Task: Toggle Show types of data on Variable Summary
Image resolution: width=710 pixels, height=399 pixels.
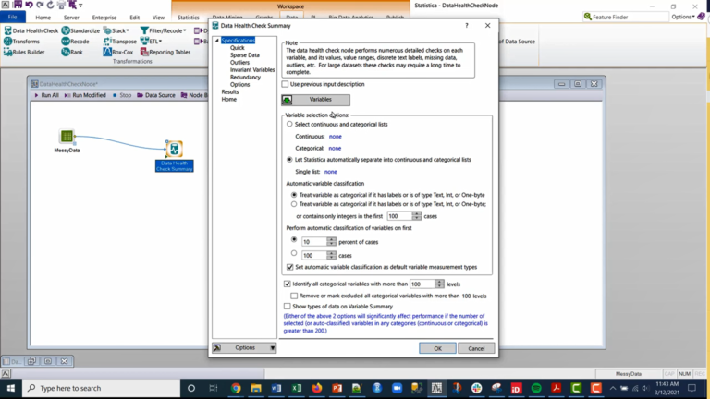Action: [x=288, y=307]
